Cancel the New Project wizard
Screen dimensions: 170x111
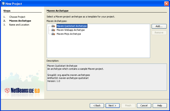[x=144, y=106]
